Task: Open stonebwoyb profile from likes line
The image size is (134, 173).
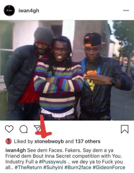Action: [49, 141]
